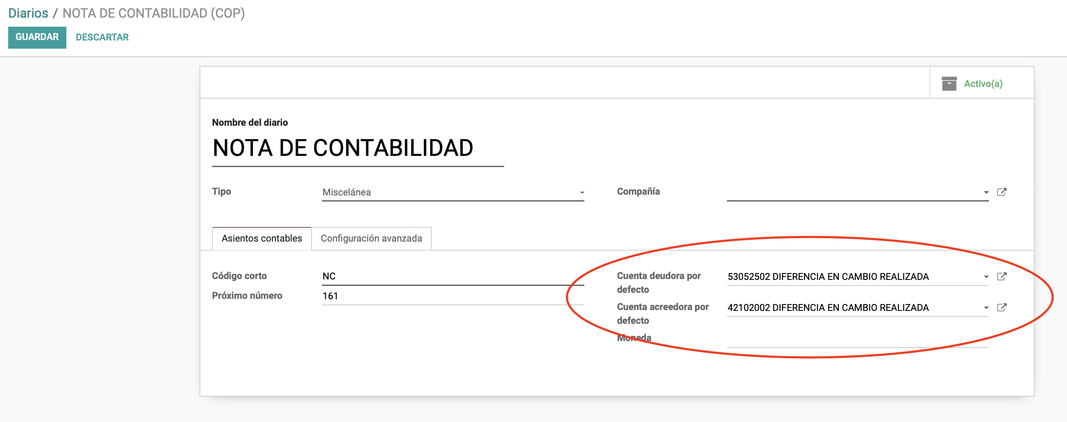Click the Moneda input field
Viewport: 1067px width, 422px height.
(858, 339)
